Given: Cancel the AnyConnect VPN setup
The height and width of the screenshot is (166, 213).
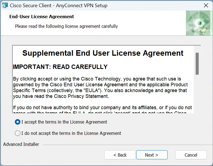Looking at the screenshot, I should click(x=191, y=155).
